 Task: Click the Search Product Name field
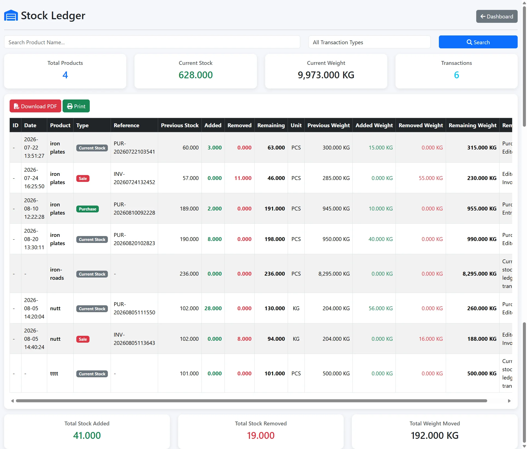point(152,42)
